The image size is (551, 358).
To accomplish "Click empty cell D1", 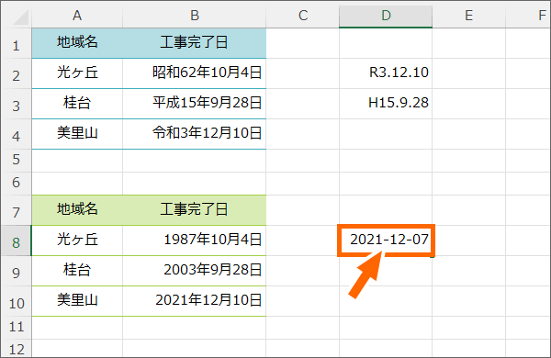I will pos(386,43).
